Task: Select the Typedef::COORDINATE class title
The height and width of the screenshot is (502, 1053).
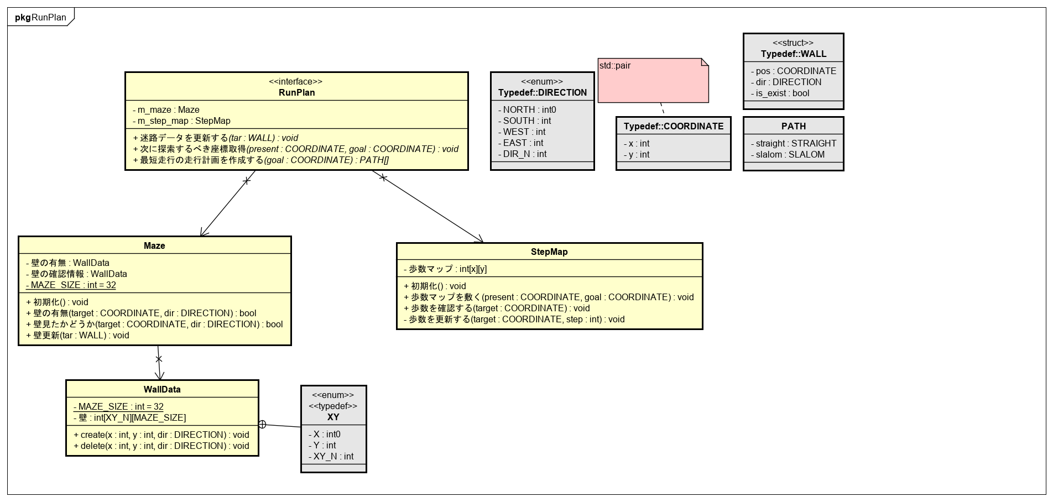Action: (674, 126)
